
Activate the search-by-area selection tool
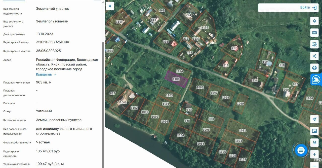pos(314,44)
